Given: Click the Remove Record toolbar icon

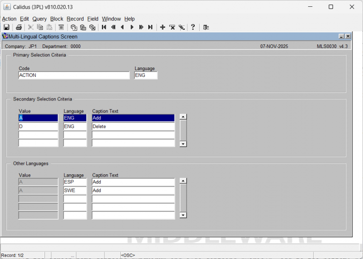Looking at the screenshot, I should click(172, 27).
